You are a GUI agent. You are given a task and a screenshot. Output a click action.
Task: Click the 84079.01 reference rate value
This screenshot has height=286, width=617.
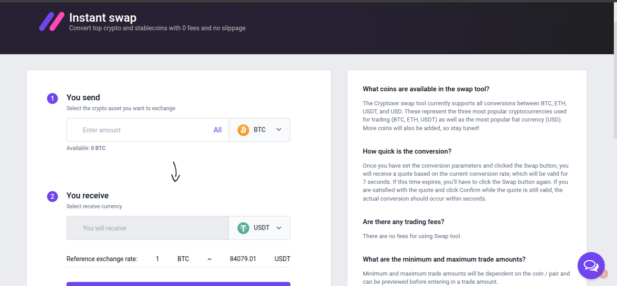(243, 259)
